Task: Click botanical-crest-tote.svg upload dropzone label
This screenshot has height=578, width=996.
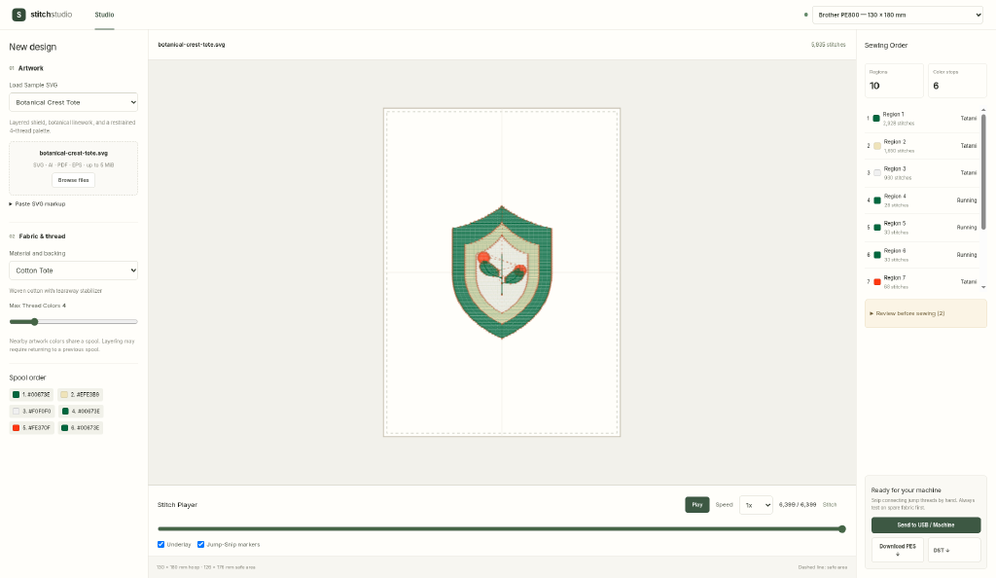Action: (x=73, y=153)
